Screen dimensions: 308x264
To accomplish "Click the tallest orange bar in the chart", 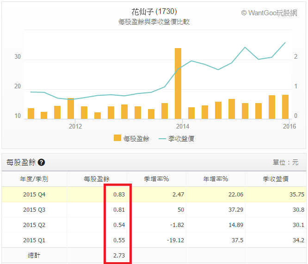I will (178, 83).
